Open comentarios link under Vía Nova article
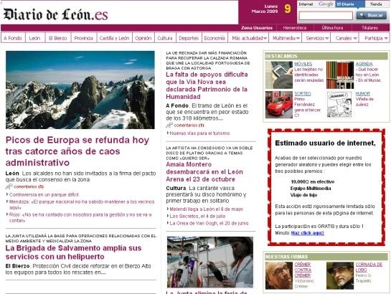This screenshot has width=391, height=294. 189,125
